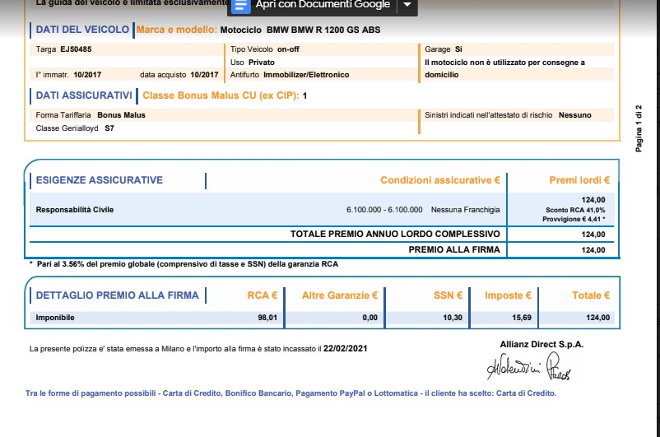The width and height of the screenshot is (660, 437).
Task: Click the Garage value 'Si'
Action: 458,49
